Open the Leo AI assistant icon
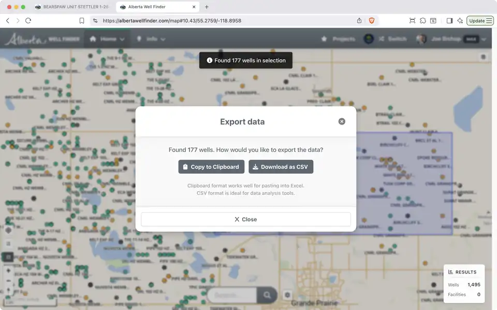The image size is (497, 310). point(460,21)
